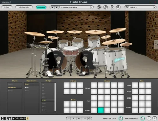Open the Options menu
The width and height of the screenshot is (158, 121).
pyautogui.click(x=6, y=2)
